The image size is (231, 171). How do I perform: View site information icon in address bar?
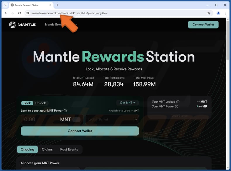(x=27, y=13)
